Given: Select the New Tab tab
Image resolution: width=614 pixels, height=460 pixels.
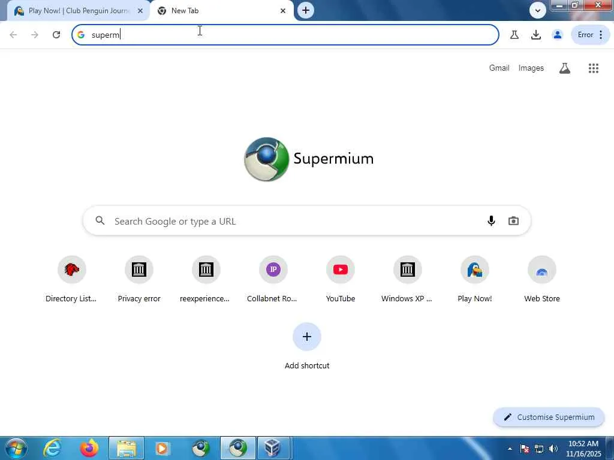Looking at the screenshot, I should 221,11.
